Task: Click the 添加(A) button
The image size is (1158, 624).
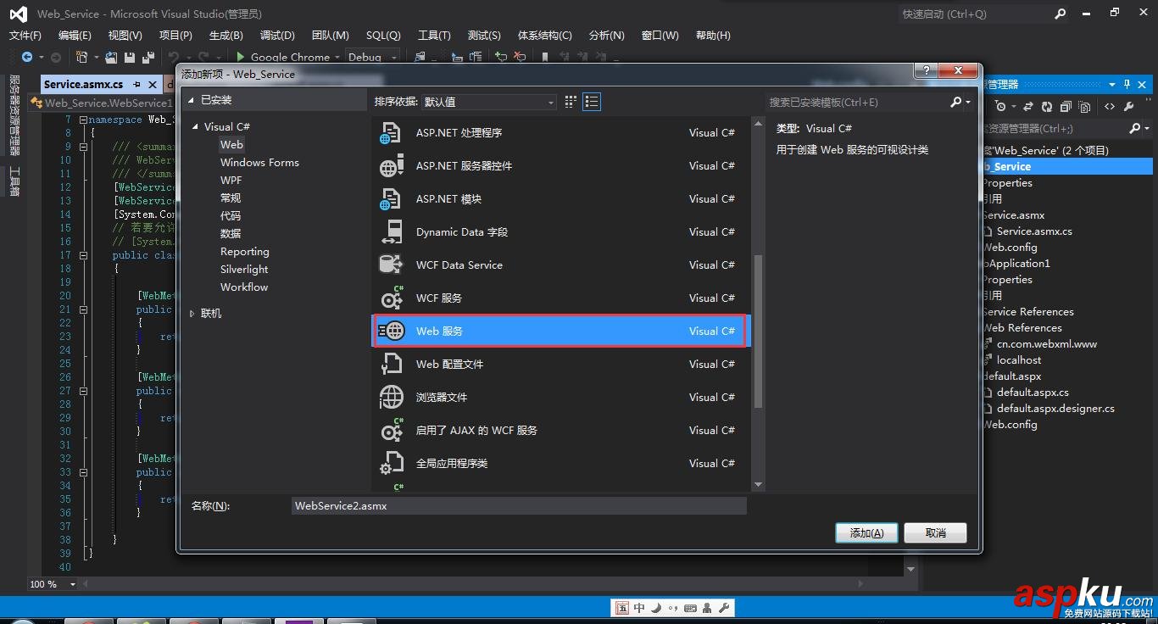Action: pyautogui.click(x=866, y=532)
